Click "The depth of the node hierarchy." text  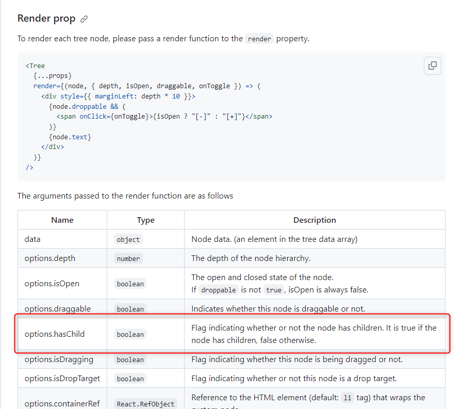point(251,258)
